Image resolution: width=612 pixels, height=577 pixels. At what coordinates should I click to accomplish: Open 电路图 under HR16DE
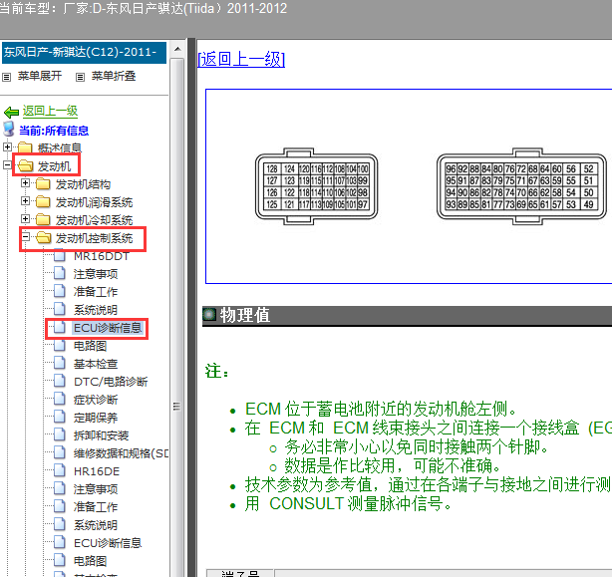(90, 561)
